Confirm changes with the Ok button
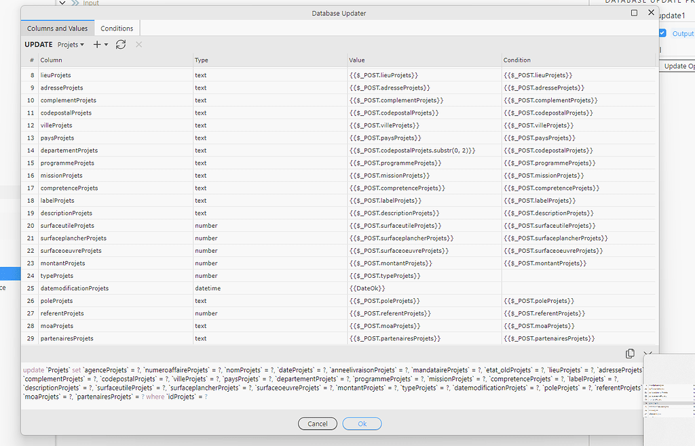The height and width of the screenshot is (446, 695). (362, 423)
